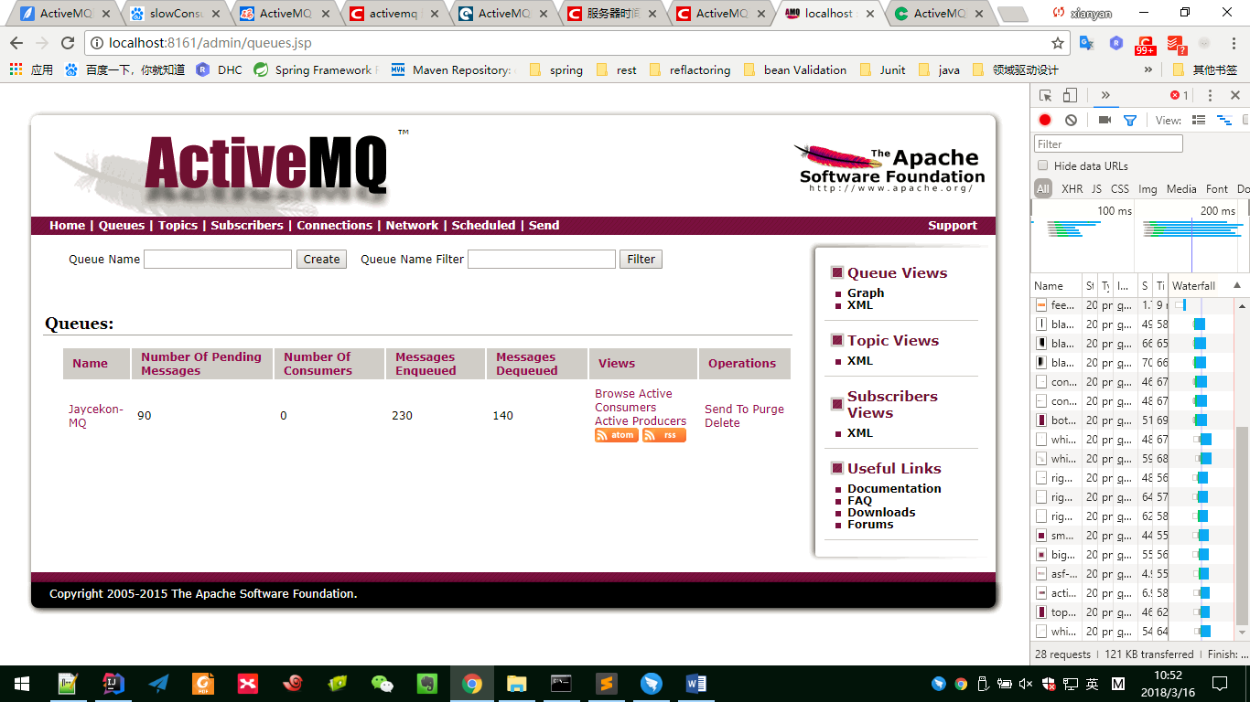Focus the Queue Name input field
Screen dimensions: 1250x702
pos(218,259)
